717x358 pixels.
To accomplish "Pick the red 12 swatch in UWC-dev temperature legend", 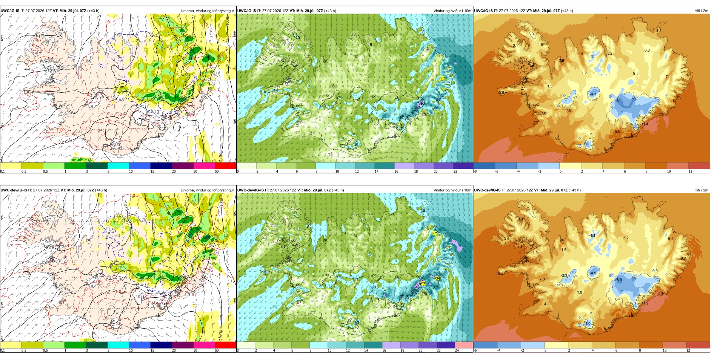I will click(698, 345).
